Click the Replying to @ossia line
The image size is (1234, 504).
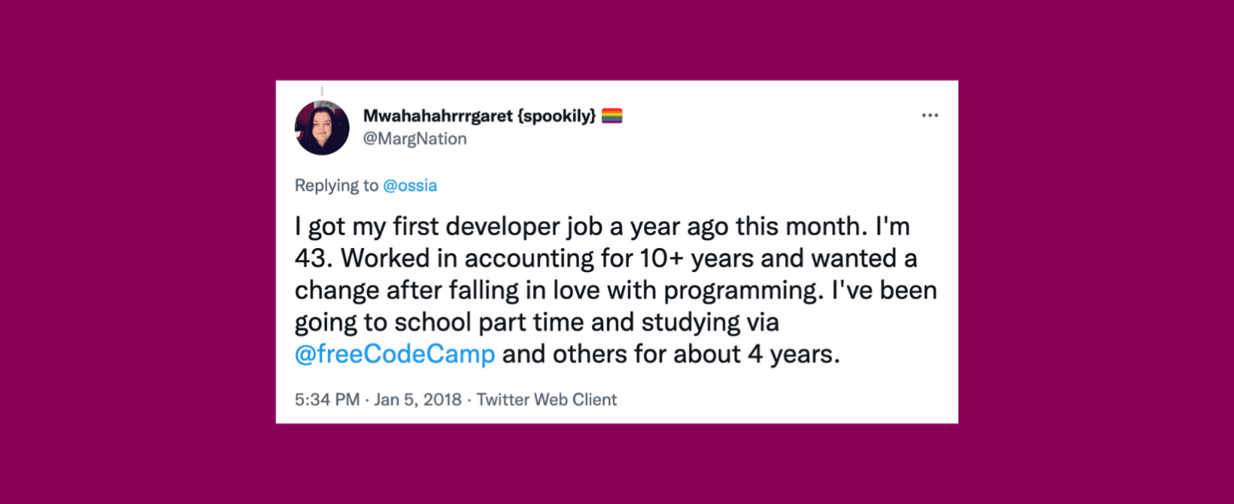click(366, 185)
